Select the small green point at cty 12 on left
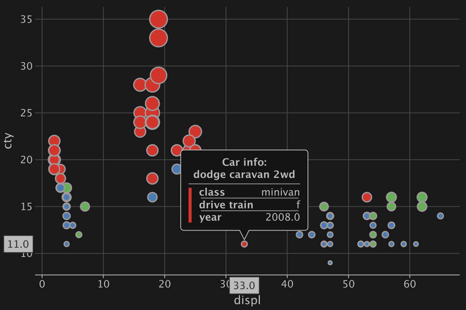Viewport: 466px width, 310px height. click(79, 234)
